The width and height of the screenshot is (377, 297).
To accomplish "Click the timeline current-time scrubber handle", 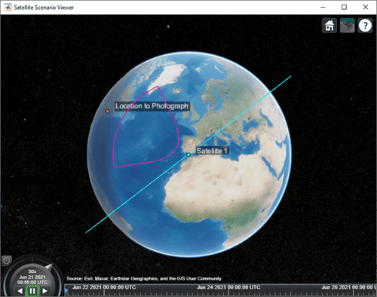I will point(66,292).
